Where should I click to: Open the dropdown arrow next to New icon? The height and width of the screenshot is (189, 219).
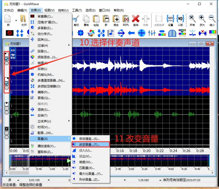click(x=16, y=21)
